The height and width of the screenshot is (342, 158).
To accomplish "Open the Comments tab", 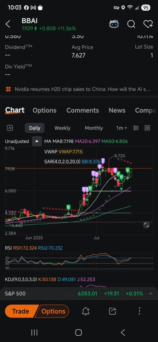I will coord(83,110).
